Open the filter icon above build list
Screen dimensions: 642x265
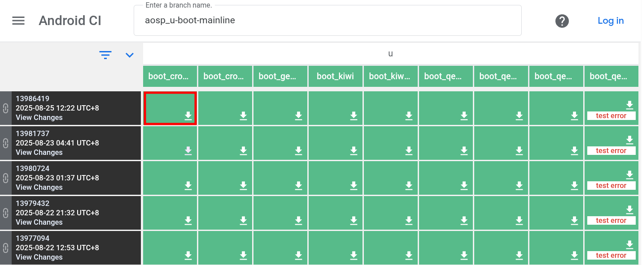pos(105,55)
